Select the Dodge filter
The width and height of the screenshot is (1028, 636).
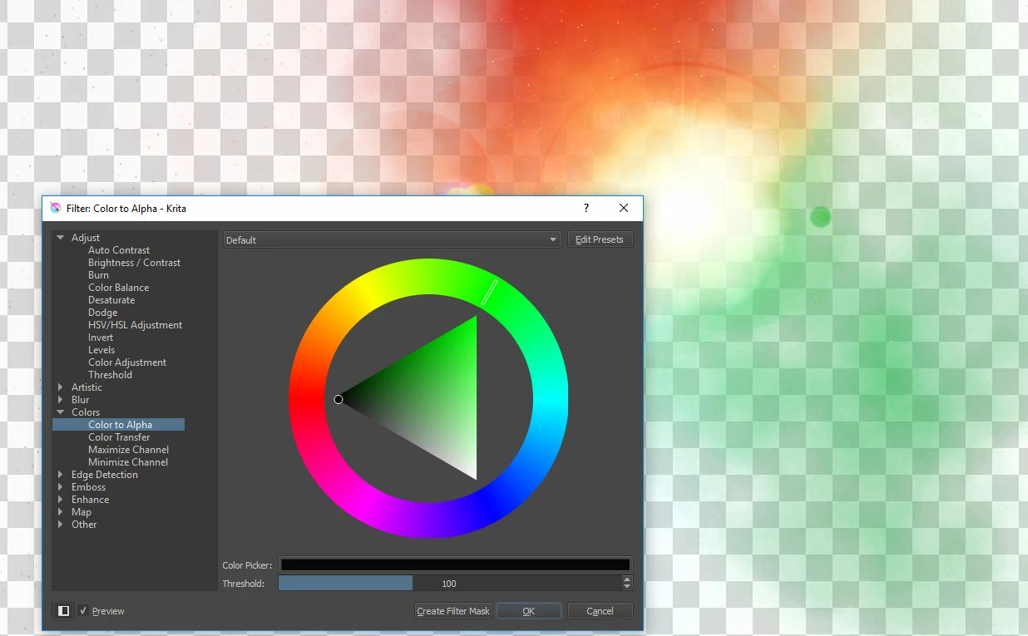click(x=102, y=313)
